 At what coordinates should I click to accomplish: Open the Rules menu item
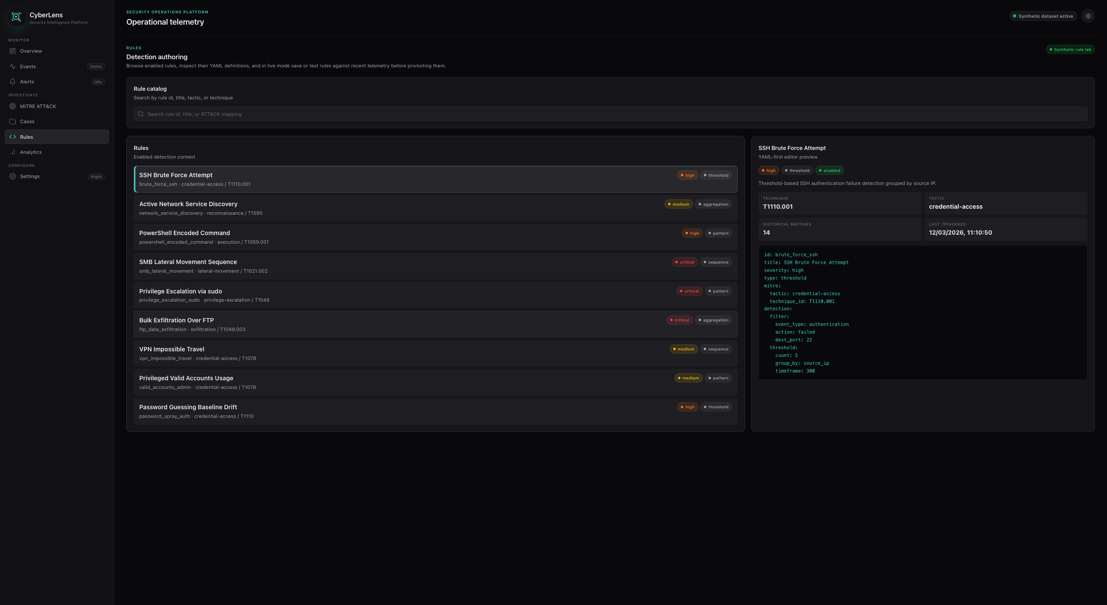pyautogui.click(x=57, y=137)
